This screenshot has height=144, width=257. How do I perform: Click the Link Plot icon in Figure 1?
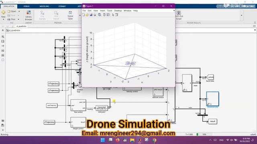coord(100,15)
